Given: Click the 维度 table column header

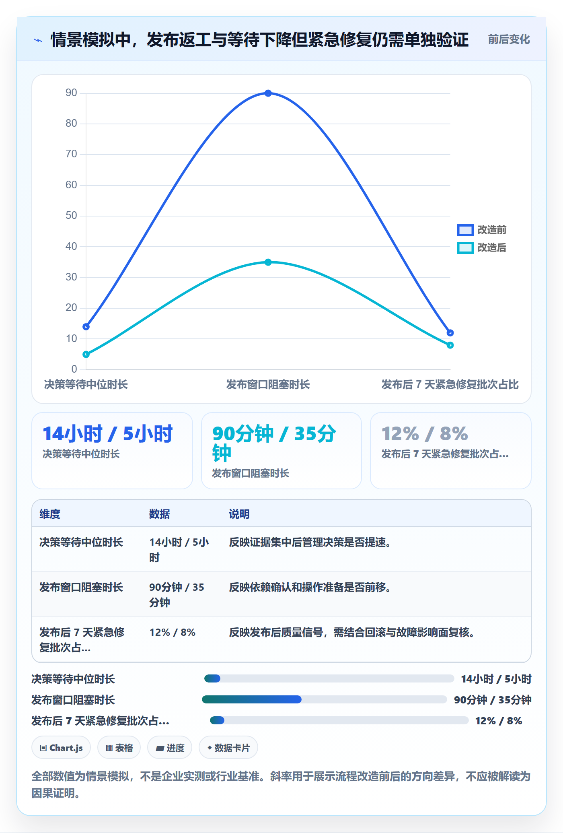Looking at the screenshot, I should pos(50,514).
